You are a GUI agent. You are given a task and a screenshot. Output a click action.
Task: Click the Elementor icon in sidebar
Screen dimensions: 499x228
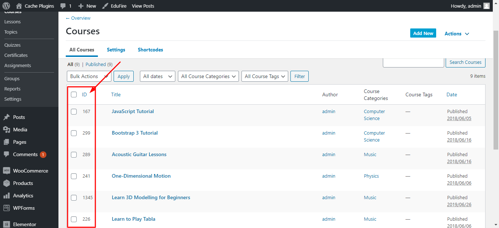pos(7,224)
